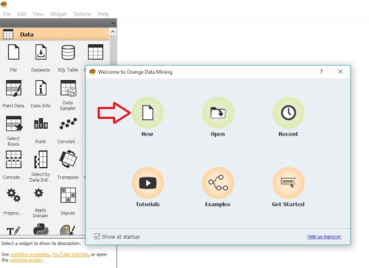Add the Python Script widget

[x=41, y=229]
